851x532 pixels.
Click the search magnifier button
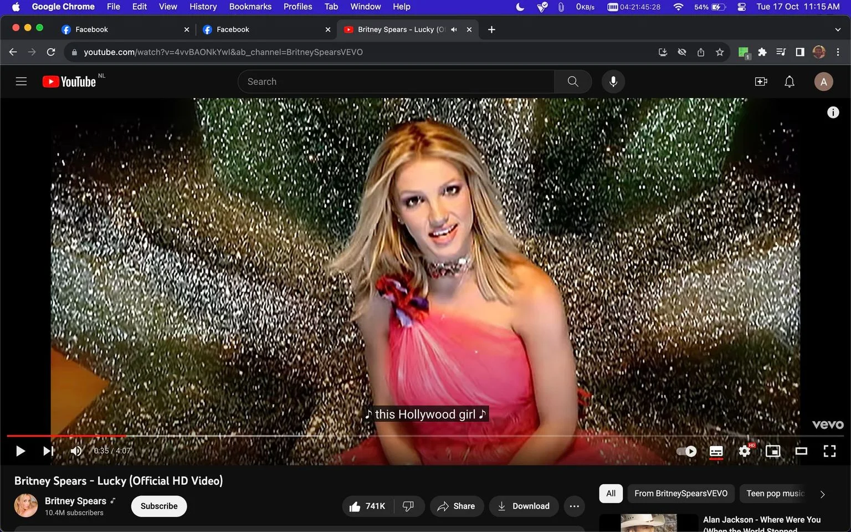pos(573,81)
